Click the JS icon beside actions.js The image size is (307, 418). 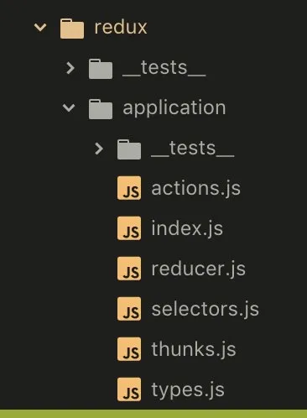pyautogui.click(x=129, y=188)
